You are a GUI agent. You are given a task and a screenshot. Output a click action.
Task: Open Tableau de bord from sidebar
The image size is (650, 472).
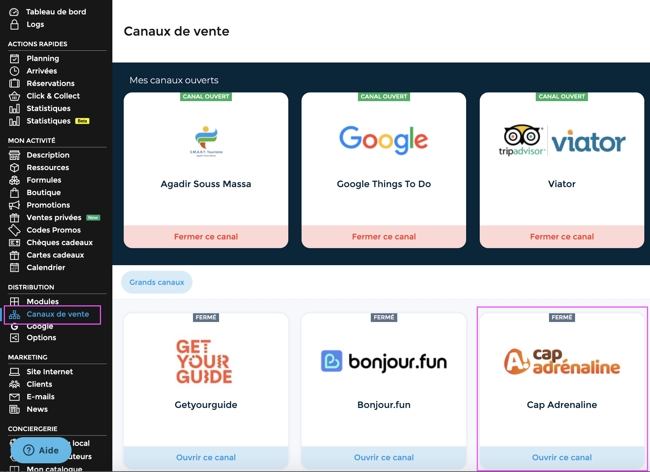point(56,12)
